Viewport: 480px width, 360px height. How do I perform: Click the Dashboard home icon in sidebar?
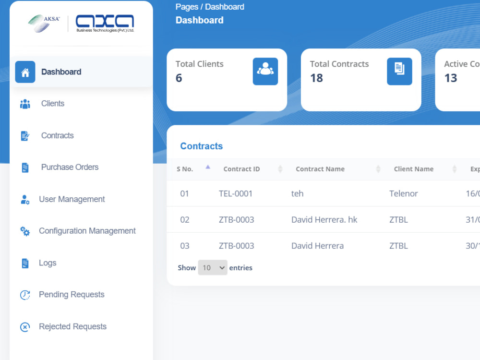click(x=25, y=72)
